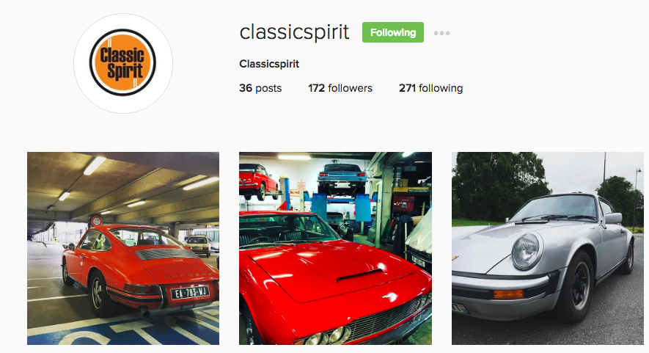
Task: Click the silver Porsche's orange turn signal
Action: (x=508, y=294)
